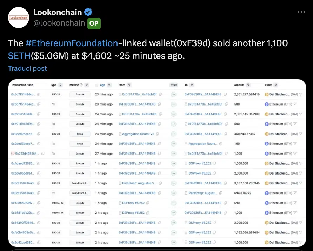Click the Method column help icon
The image size is (313, 251).
point(81,85)
